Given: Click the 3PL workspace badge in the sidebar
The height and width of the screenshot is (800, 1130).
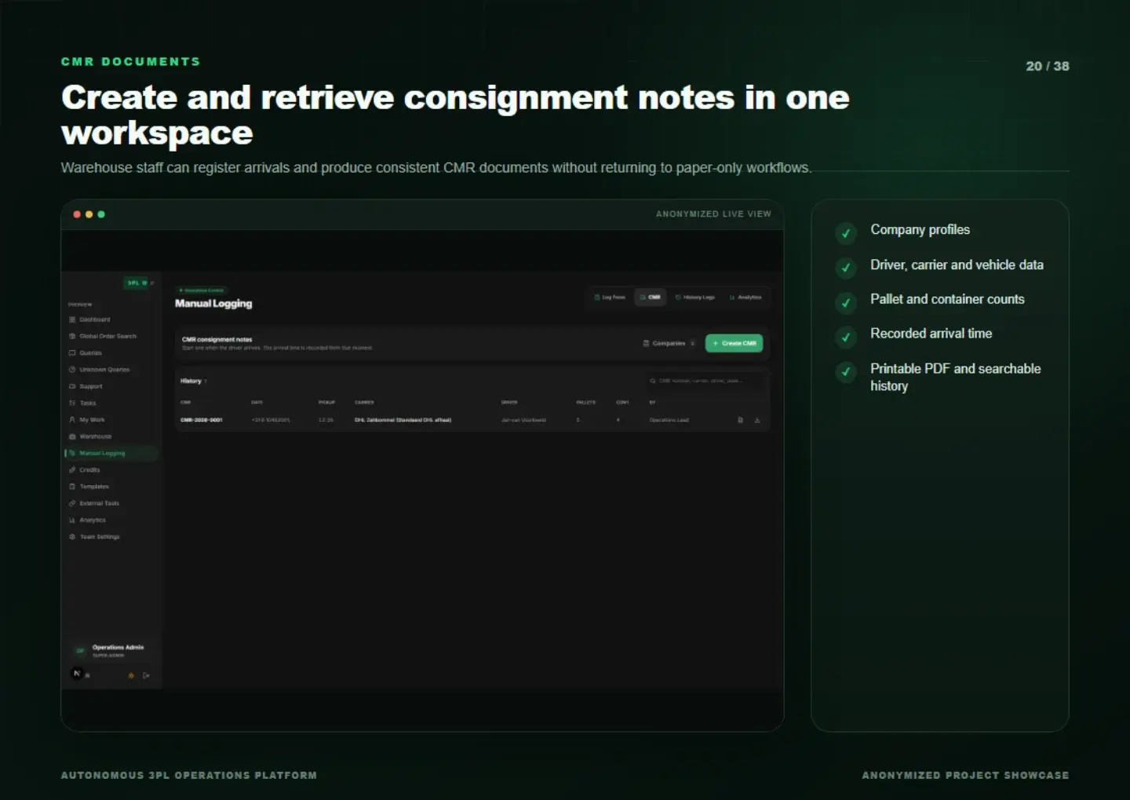Looking at the screenshot, I should pos(137,283).
